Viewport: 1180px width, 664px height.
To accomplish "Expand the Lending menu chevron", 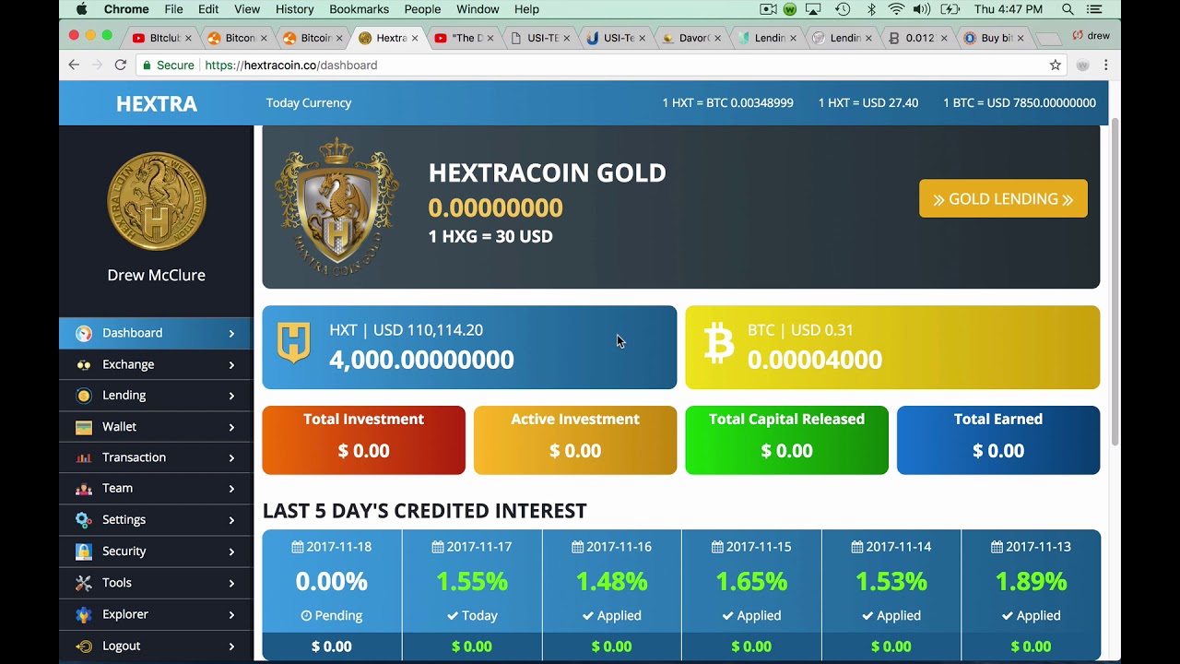I will coord(231,397).
